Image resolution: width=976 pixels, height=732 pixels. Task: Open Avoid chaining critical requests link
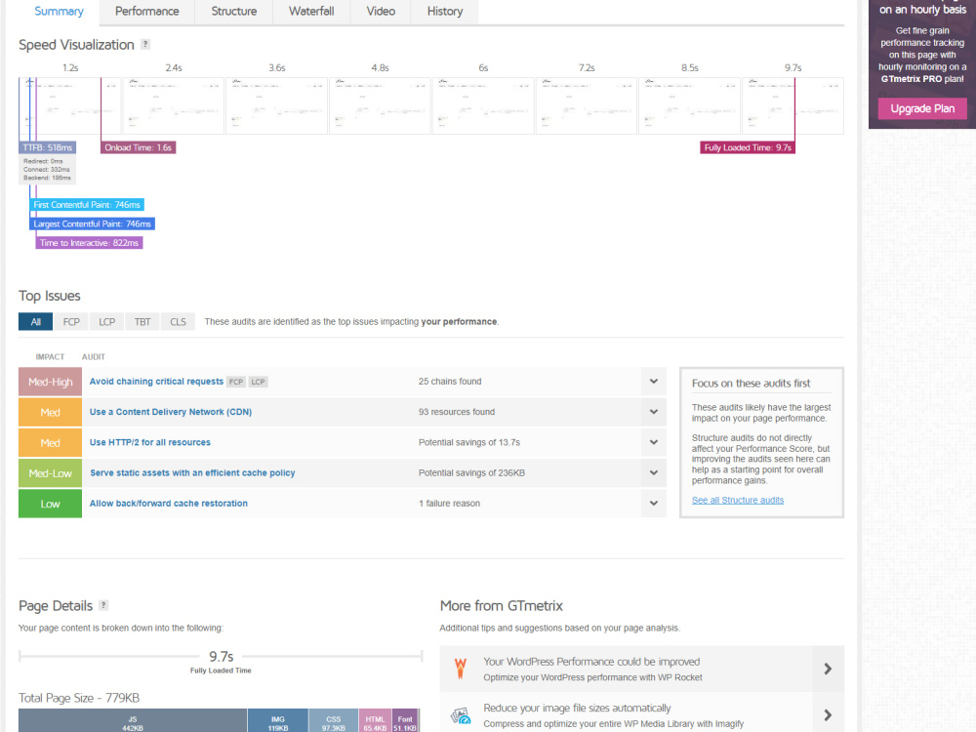coord(156,381)
